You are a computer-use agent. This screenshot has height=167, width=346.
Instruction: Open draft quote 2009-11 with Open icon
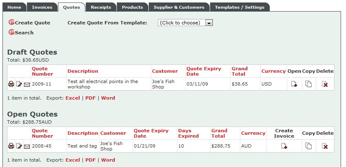click(294, 84)
